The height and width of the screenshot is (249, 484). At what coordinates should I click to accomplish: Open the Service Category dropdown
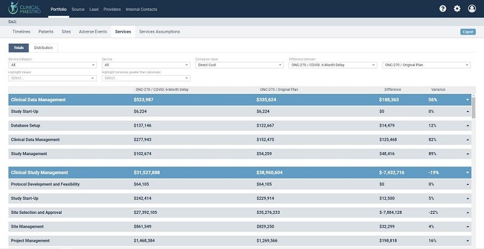point(52,65)
